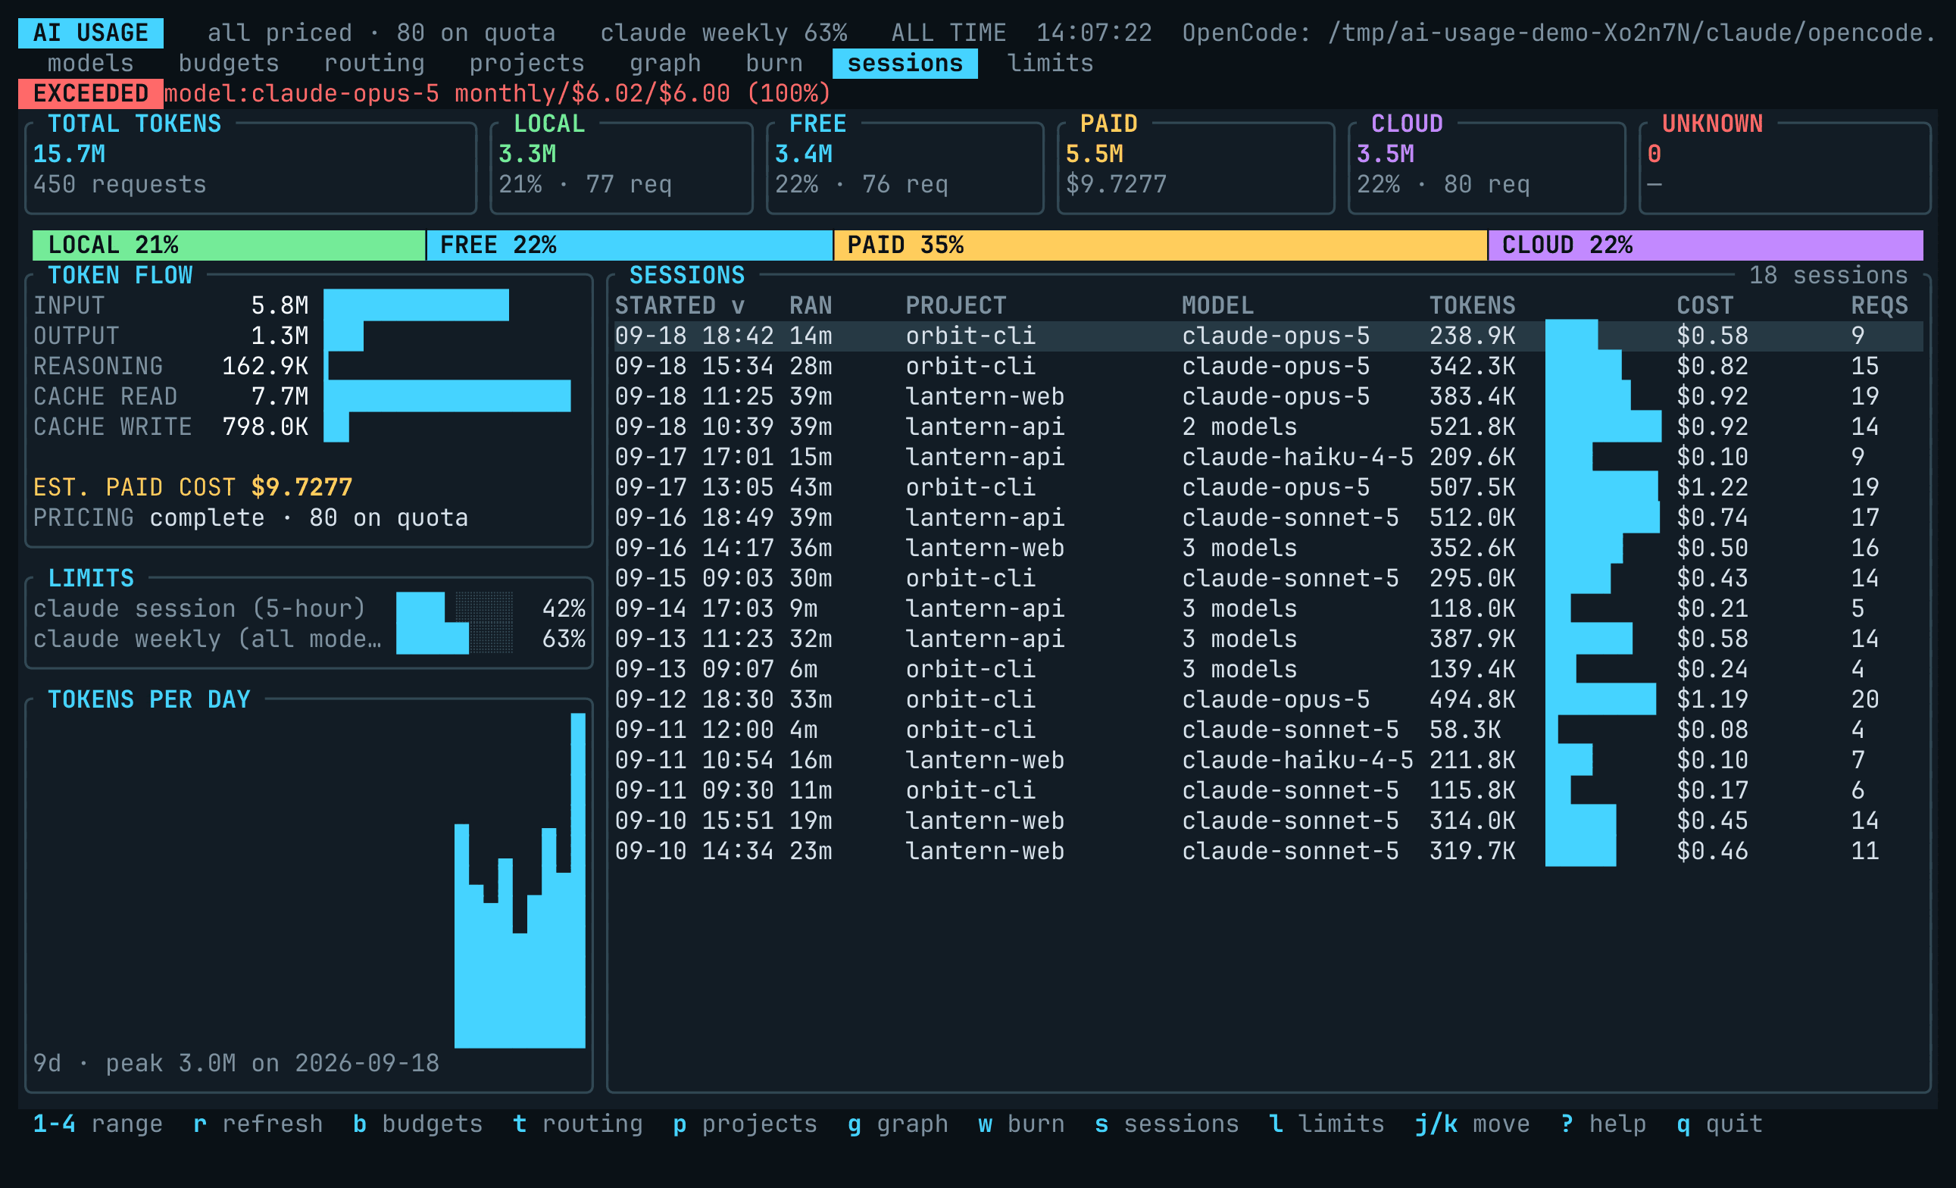Select the highlighted 09-18 18:42 orbit-cli session
The image size is (1956, 1188).
(x=1269, y=336)
